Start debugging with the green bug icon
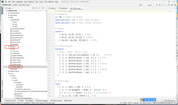 click(160, 5)
